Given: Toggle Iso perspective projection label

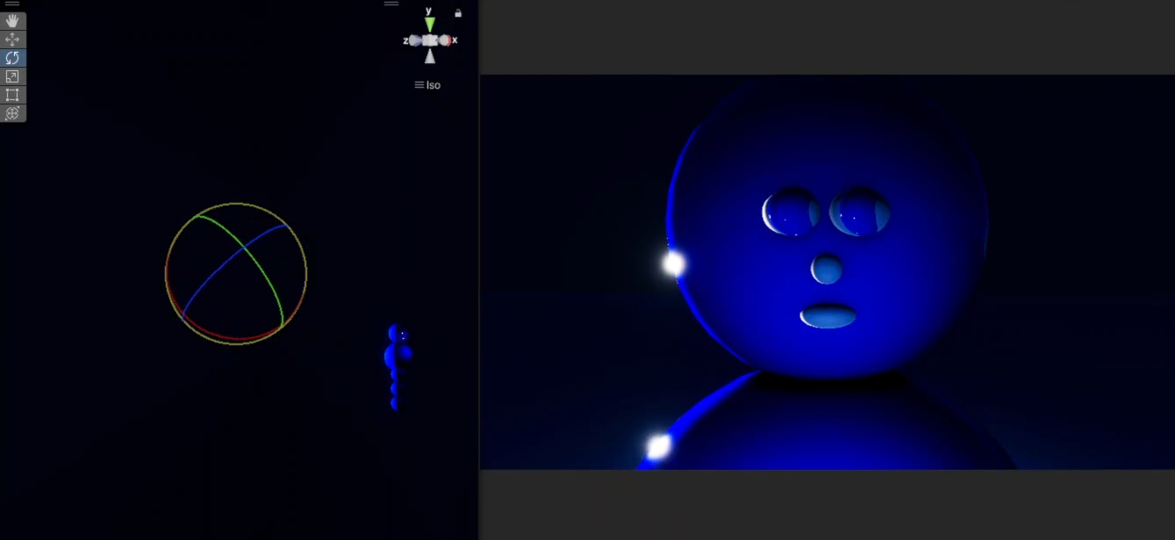Looking at the screenshot, I should 428,85.
